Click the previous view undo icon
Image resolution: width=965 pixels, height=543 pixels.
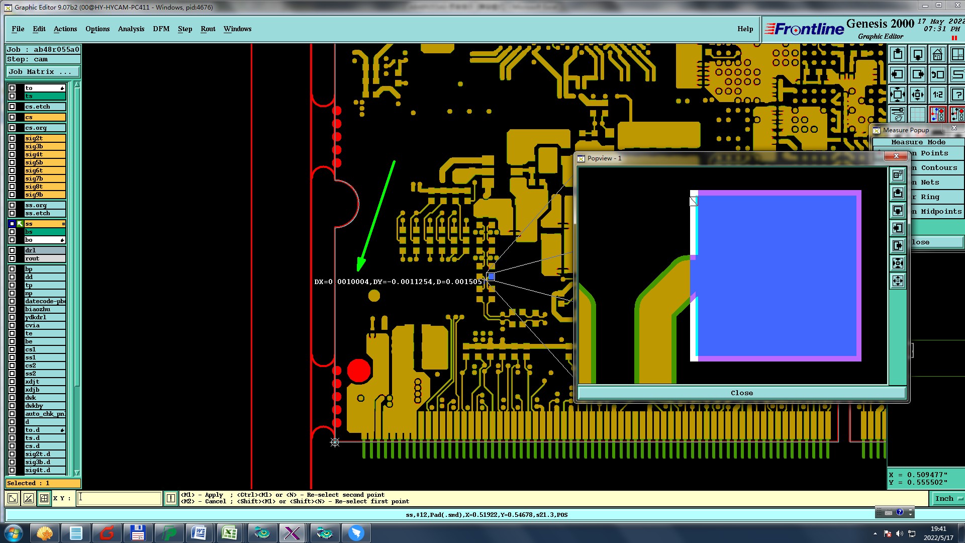point(937,75)
